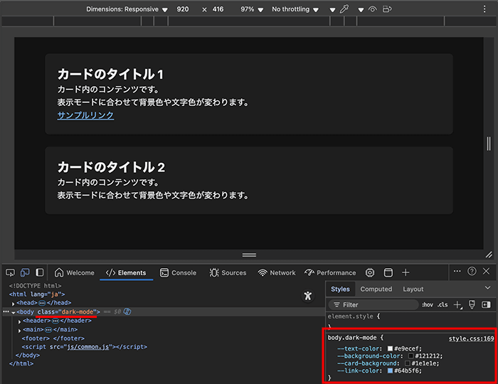This screenshot has width=498, height=384.
Task: Click the Performance gauge icon
Action: coord(309,272)
